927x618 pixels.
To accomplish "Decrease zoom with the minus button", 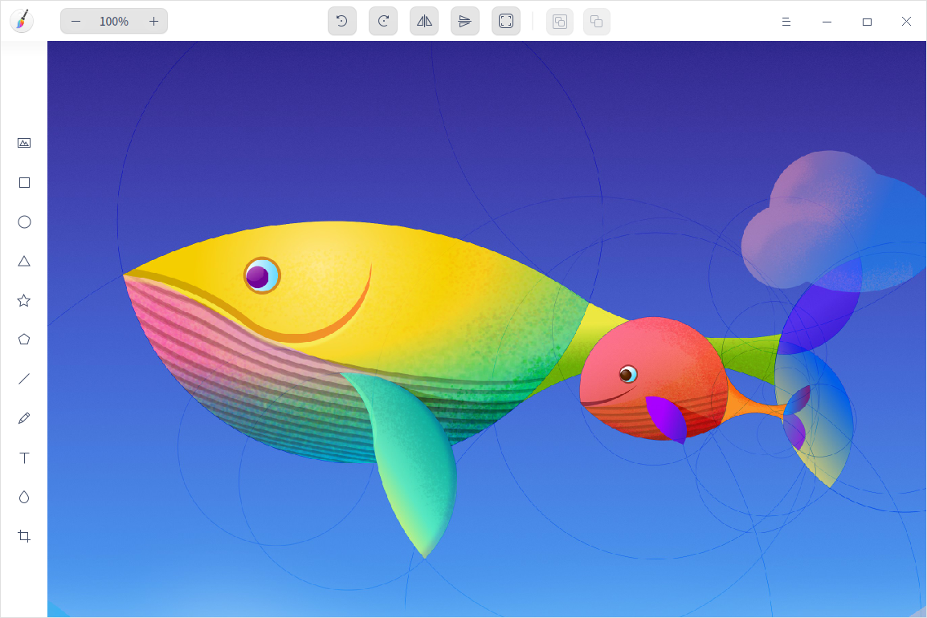I will pyautogui.click(x=76, y=22).
